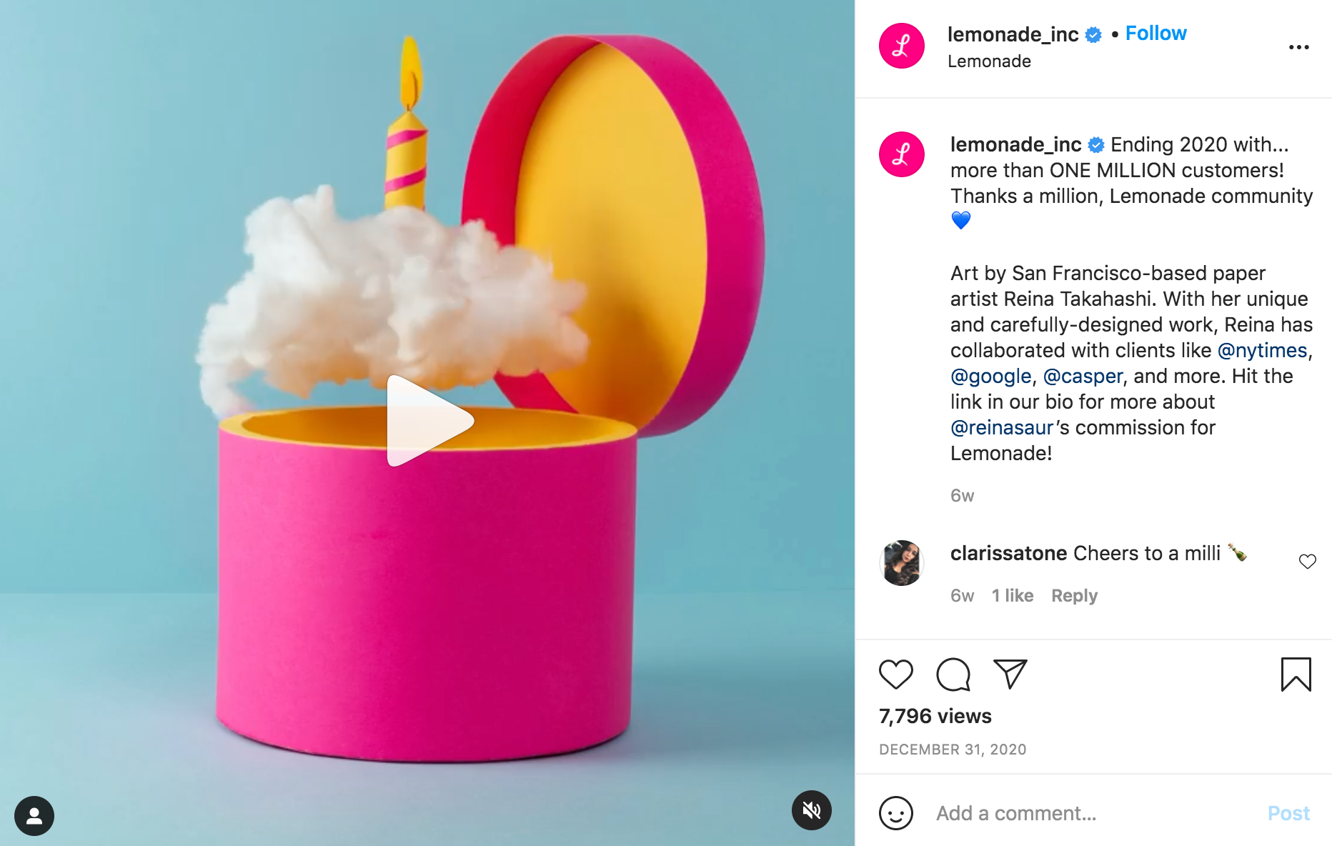This screenshot has height=846, width=1332.
Task: Open Lemonade profile picture in header
Action: point(902,46)
